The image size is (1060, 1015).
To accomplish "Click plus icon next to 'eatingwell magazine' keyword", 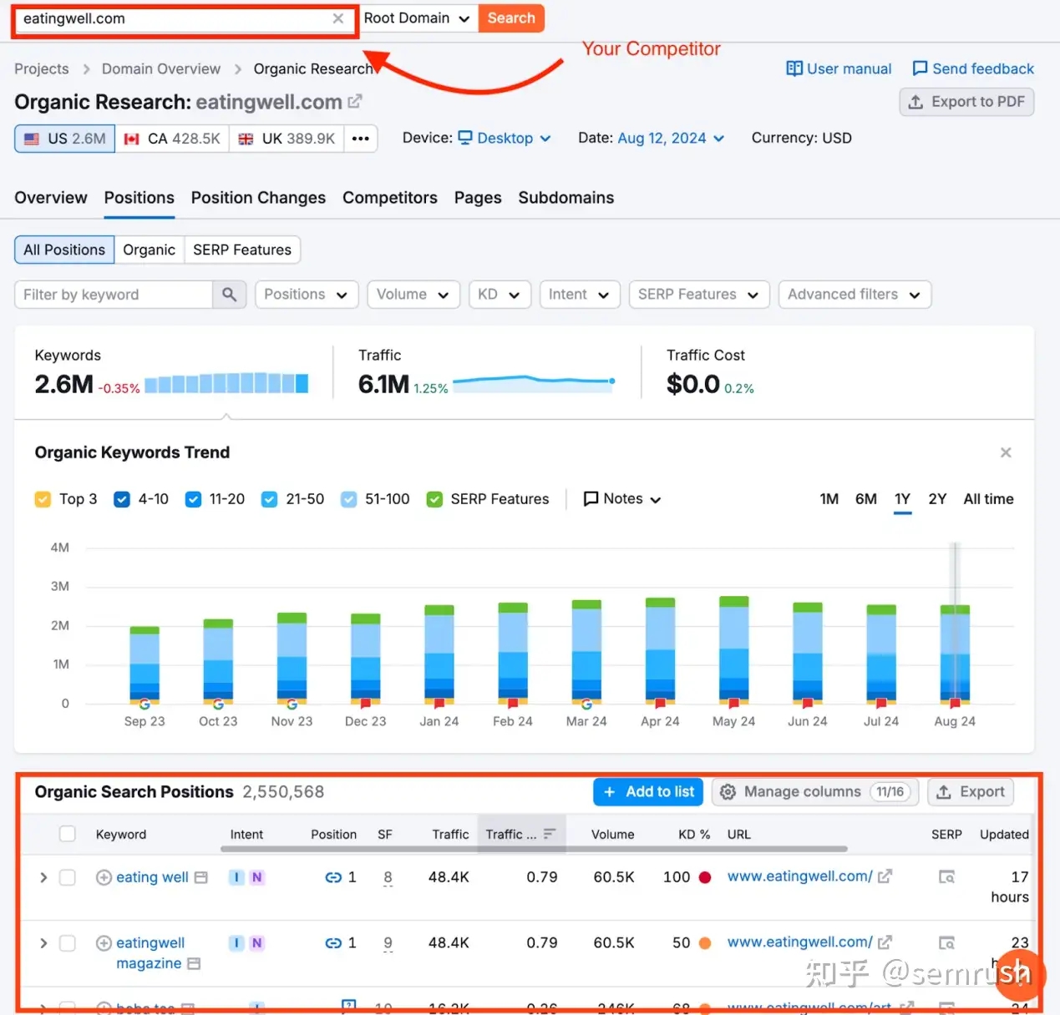I will click(x=104, y=943).
